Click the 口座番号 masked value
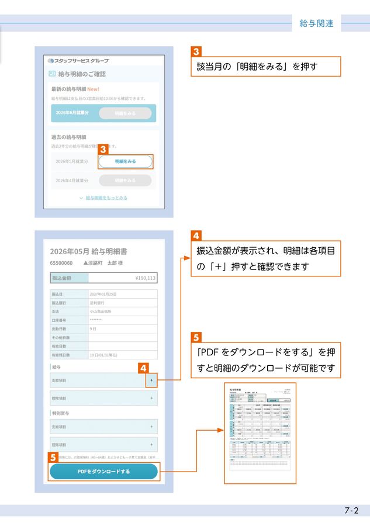 point(96,320)
